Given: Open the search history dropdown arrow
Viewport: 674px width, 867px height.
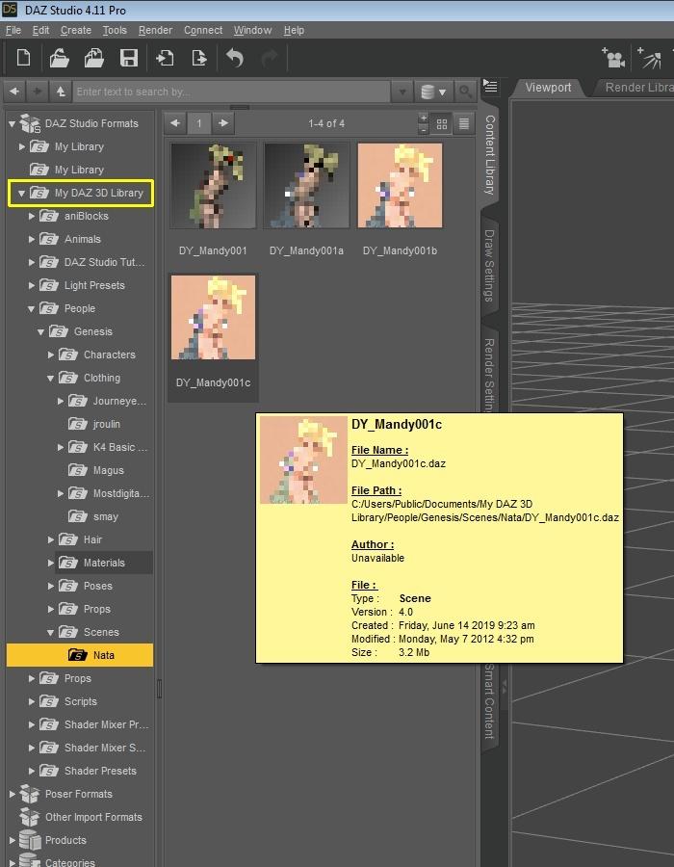Looking at the screenshot, I should point(402,92).
